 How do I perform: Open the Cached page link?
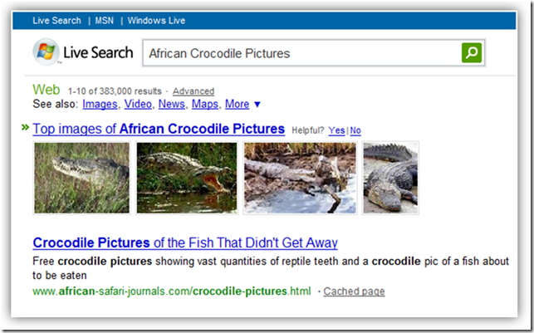tap(354, 291)
